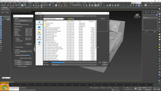Viewport: 161px width, 91px height.
Task: Enable XY plane constraint button
Action: click(x=139, y=5)
